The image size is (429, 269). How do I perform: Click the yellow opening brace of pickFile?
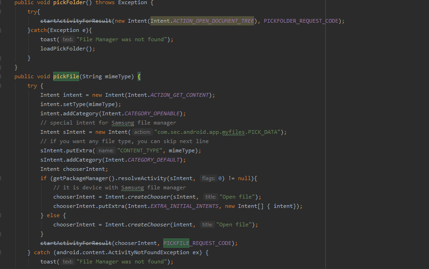(139, 76)
